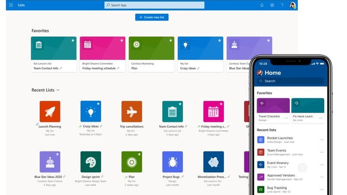Tap the "Bug Tracking" name on the phone
This screenshot has height=195, width=347.
[277, 188]
